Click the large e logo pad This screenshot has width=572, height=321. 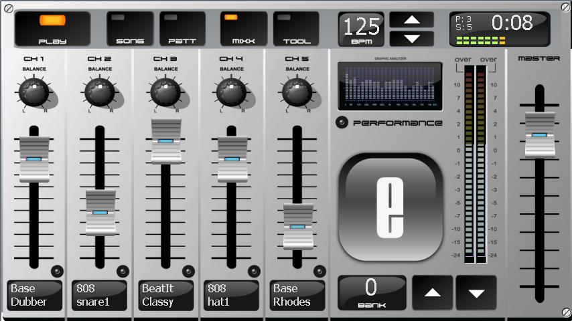point(390,207)
